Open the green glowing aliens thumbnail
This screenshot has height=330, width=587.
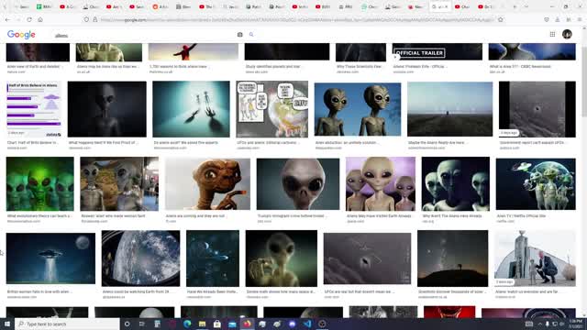[x=40, y=184]
